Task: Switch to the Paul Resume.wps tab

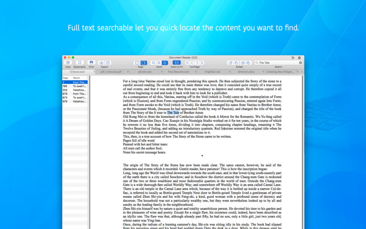Action: 179,72
